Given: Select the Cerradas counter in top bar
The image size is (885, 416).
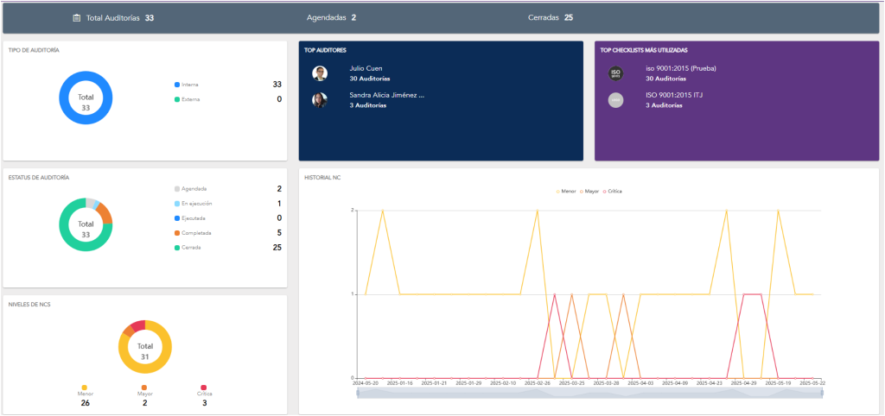Looking at the screenshot, I should [x=550, y=17].
